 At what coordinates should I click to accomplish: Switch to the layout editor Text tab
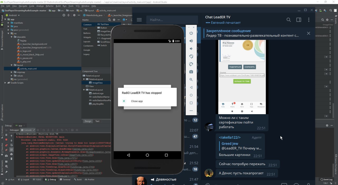(97, 121)
